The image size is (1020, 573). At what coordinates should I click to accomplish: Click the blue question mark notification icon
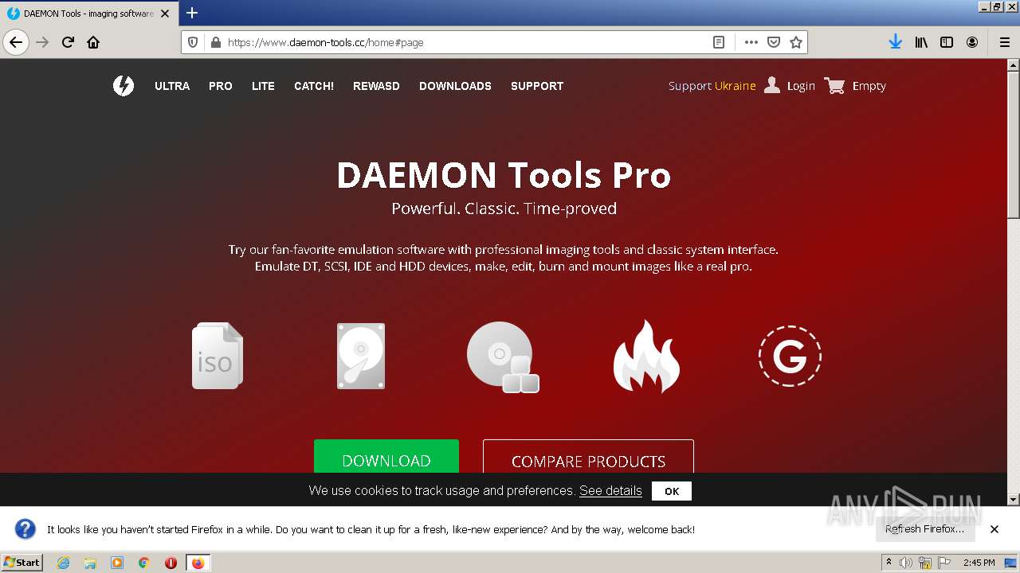click(x=25, y=529)
